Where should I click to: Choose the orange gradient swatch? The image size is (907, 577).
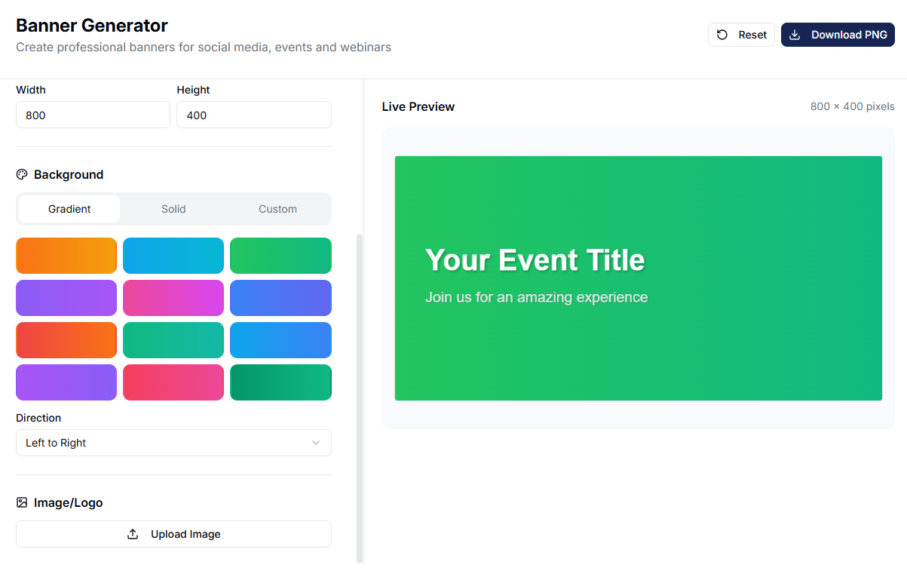click(66, 256)
